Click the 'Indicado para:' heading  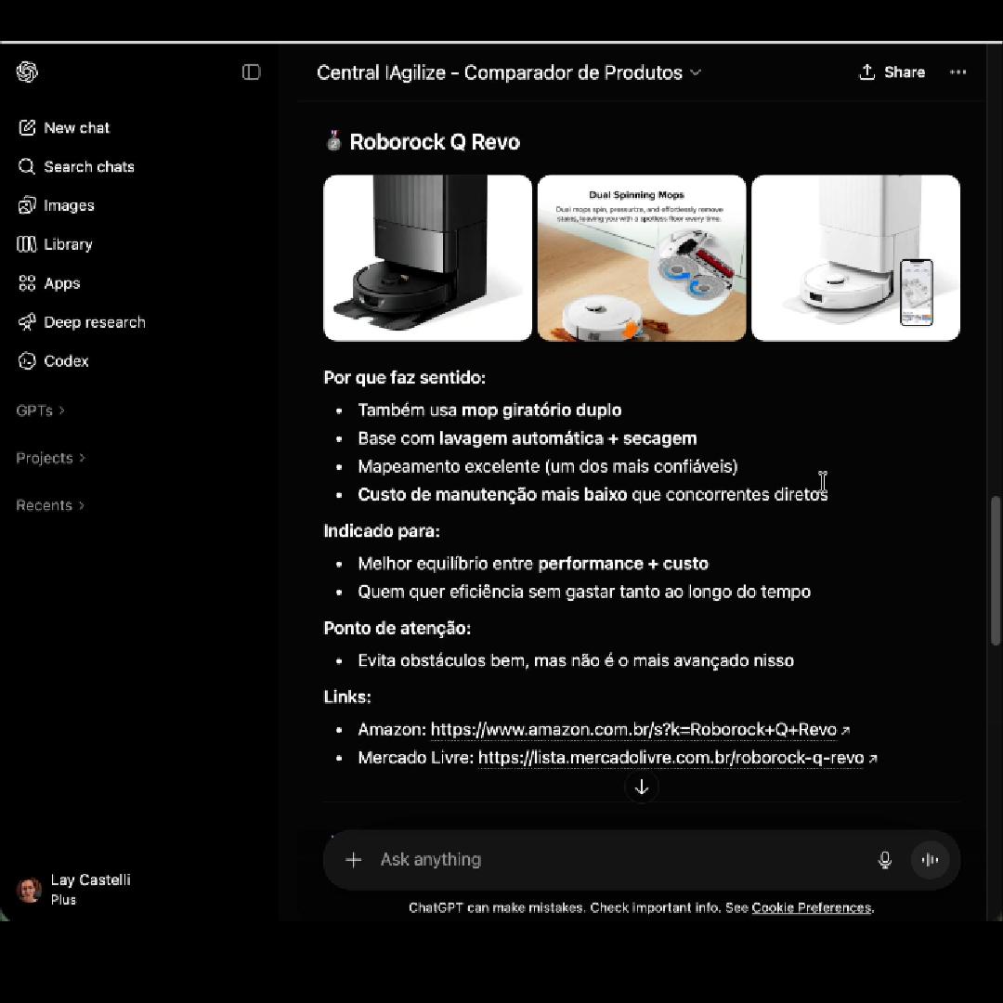tap(382, 531)
